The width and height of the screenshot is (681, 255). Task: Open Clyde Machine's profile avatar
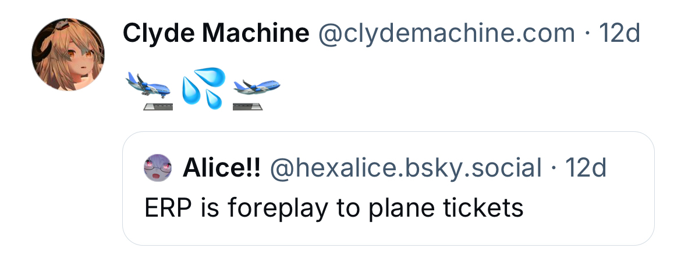coord(68,55)
